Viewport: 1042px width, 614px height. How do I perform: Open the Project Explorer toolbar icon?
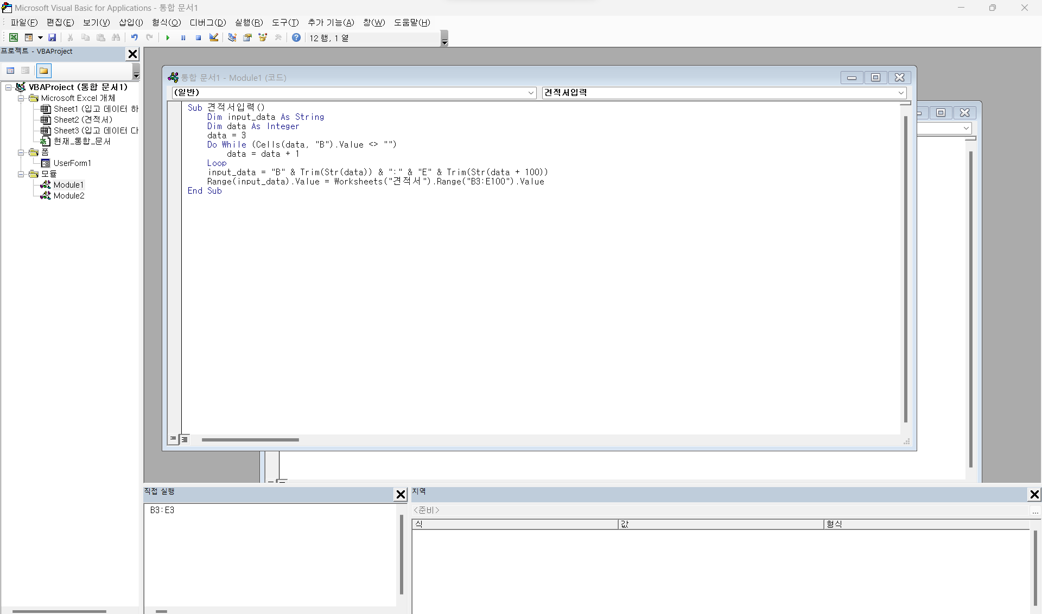pos(232,37)
